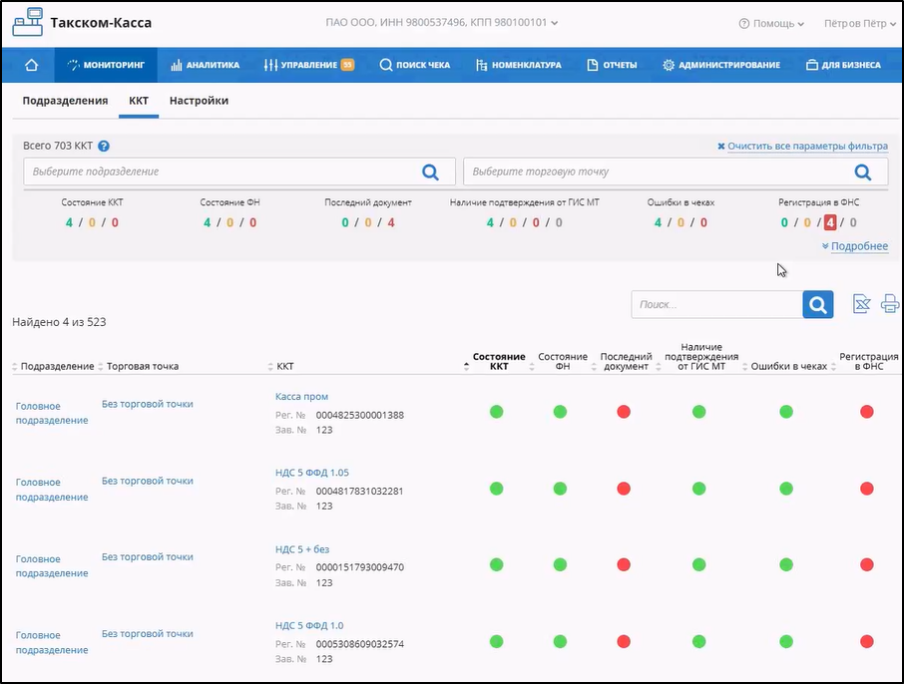The image size is (904, 684).
Task: Go to the home icon in navigation bar
Action: [31, 65]
